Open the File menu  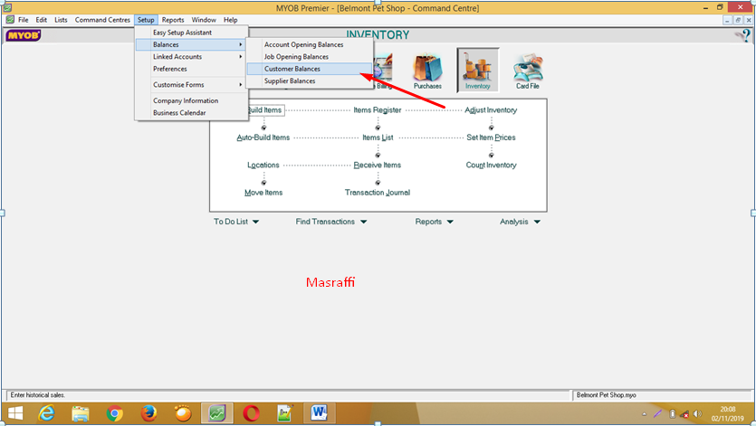pyautogui.click(x=24, y=20)
